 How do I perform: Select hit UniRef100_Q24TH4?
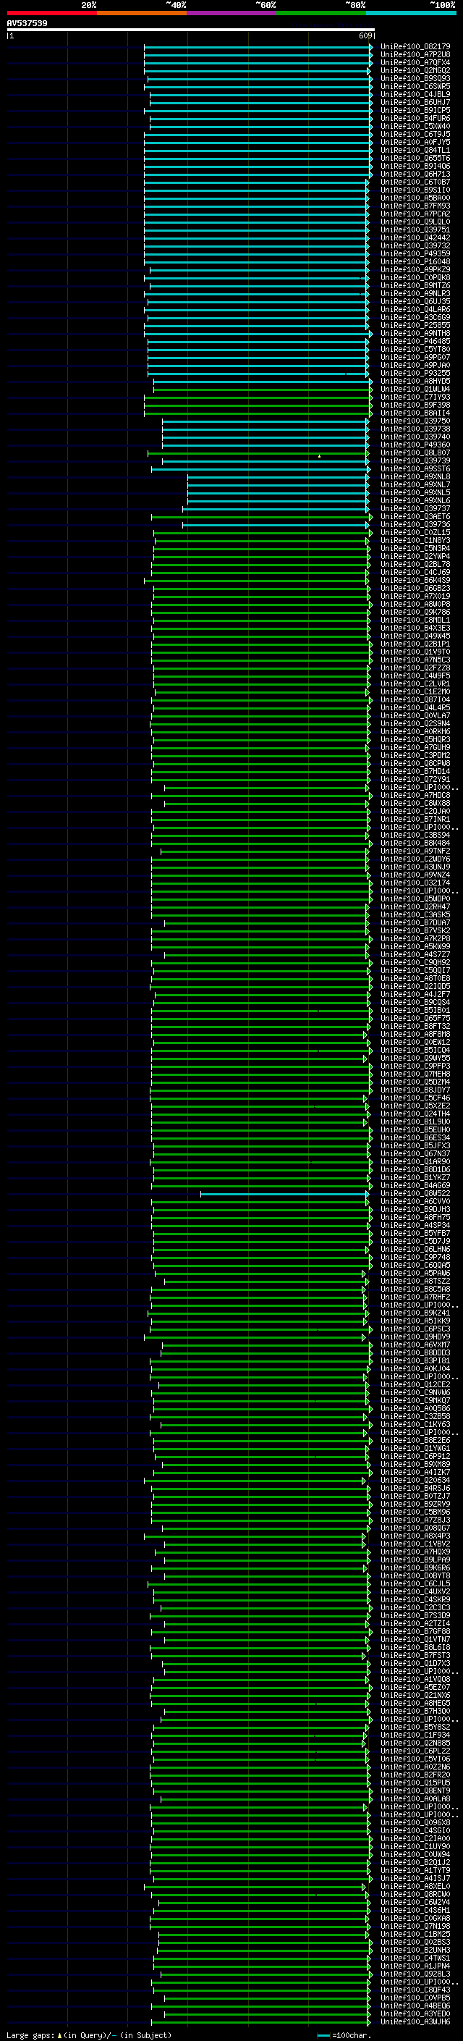click(415, 1115)
